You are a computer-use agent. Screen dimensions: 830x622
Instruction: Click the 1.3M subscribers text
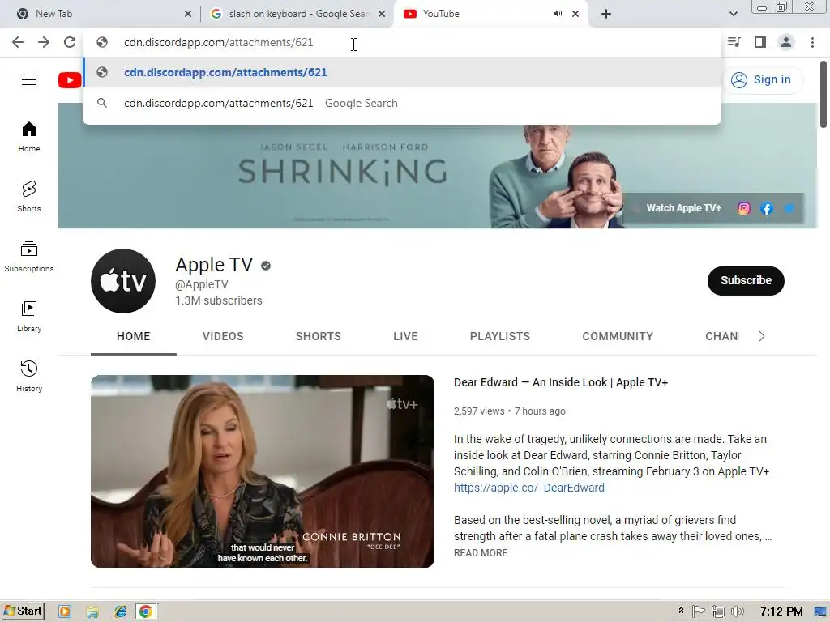tap(219, 300)
